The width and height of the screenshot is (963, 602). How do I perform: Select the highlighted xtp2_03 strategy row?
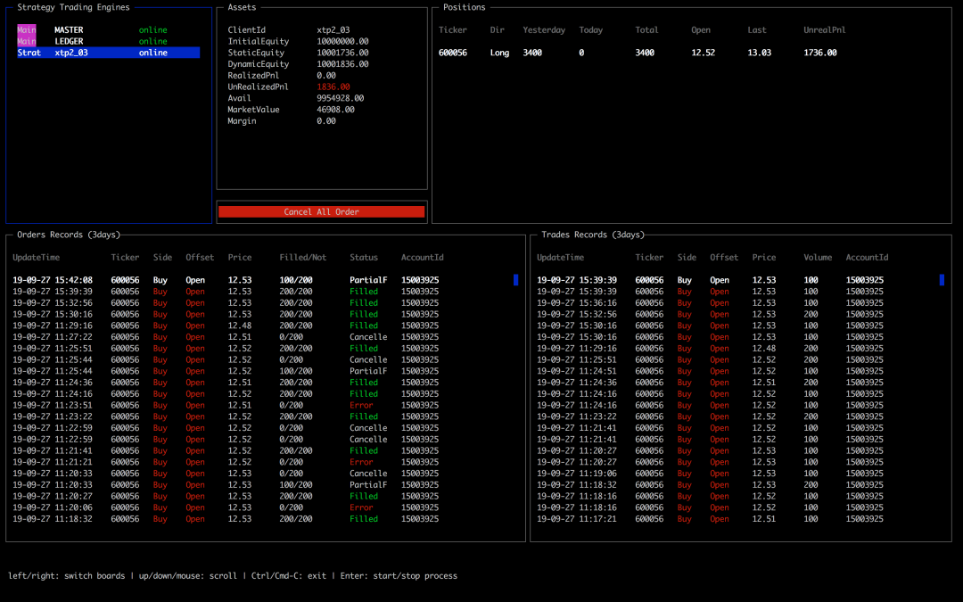107,53
